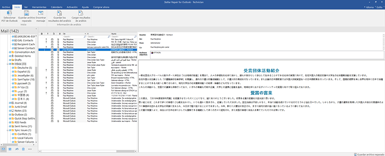385x156 pixels.
Task: Toggle Conflicts (1) checkbox
Action: [x=13, y=134]
